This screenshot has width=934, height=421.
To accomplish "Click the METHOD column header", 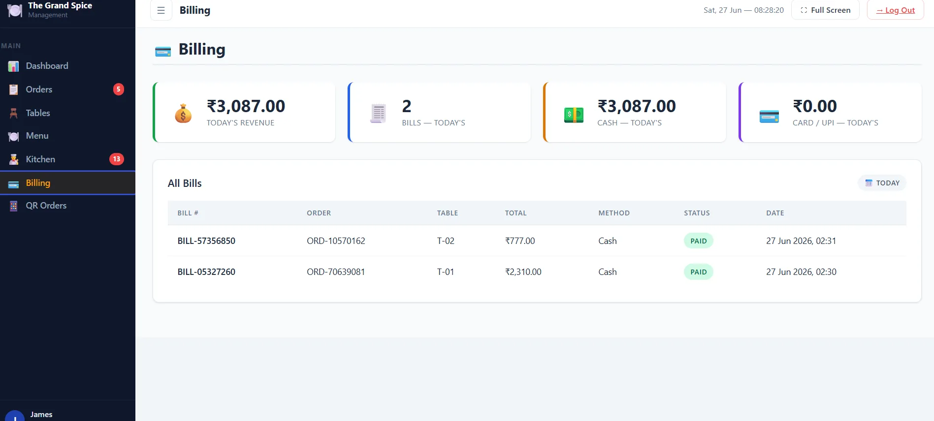I will 614,213.
